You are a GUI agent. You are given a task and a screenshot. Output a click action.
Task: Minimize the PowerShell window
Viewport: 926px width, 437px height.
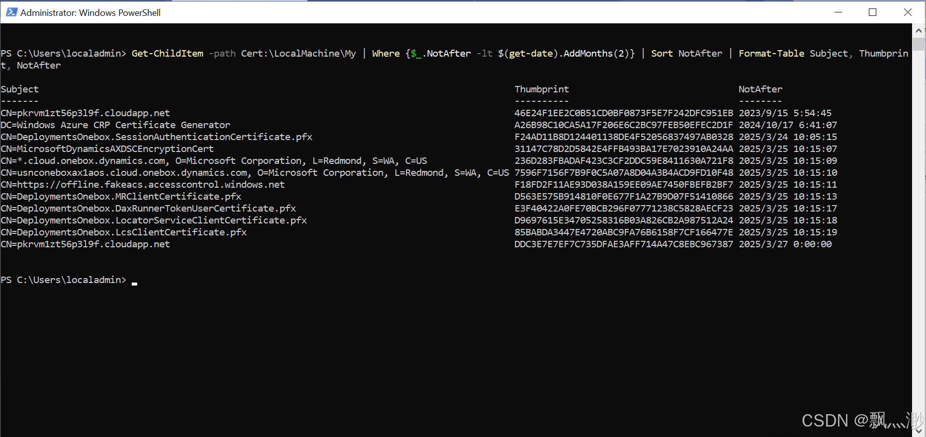click(x=838, y=12)
